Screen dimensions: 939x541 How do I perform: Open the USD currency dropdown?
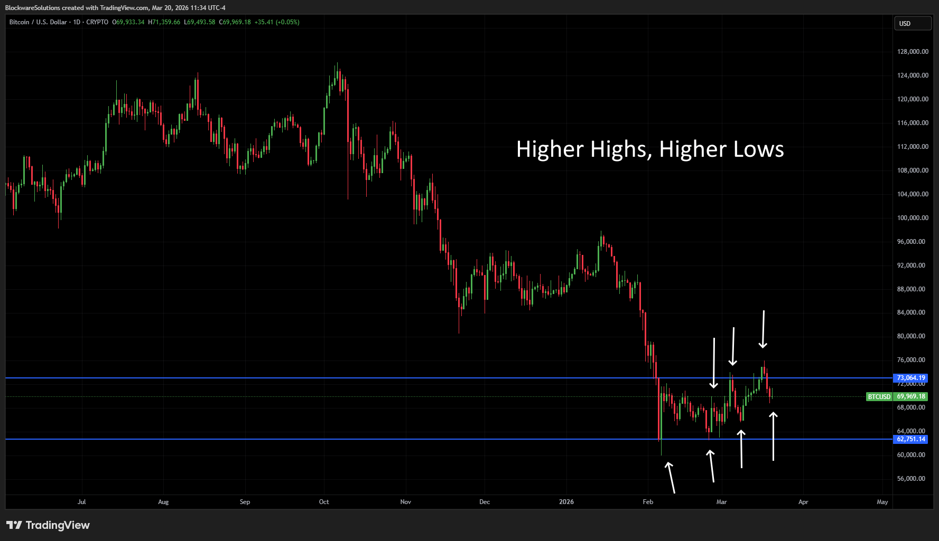(913, 23)
